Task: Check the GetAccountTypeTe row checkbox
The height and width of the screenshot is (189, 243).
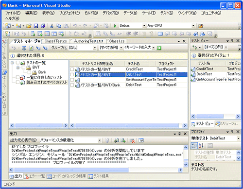Action: click(72, 80)
